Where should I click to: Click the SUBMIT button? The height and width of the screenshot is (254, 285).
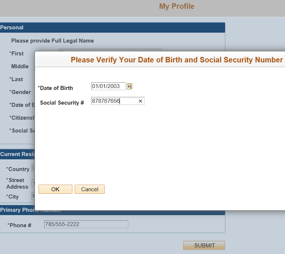tap(204, 246)
